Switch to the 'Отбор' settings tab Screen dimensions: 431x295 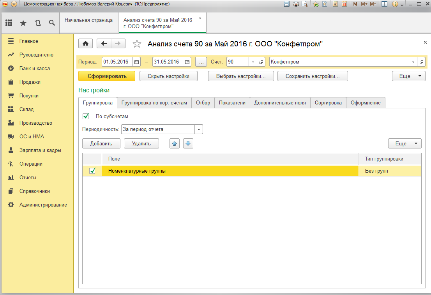[203, 102]
